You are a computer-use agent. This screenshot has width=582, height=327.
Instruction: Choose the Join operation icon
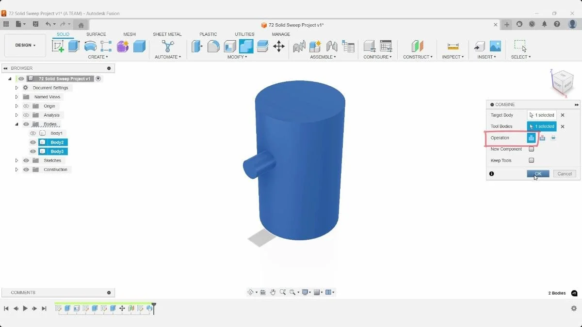[531, 138]
